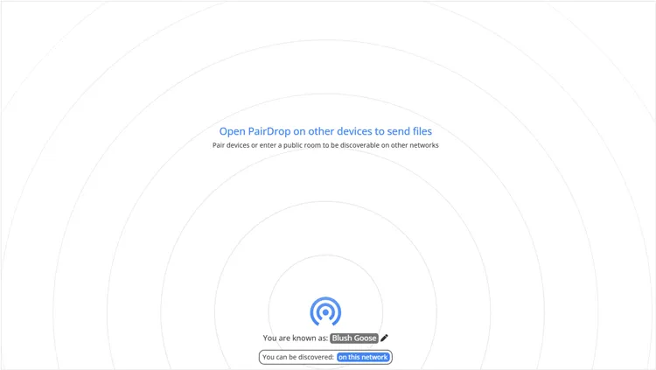
Task: Click the 'You can be discovered:' label
Action: pos(298,357)
